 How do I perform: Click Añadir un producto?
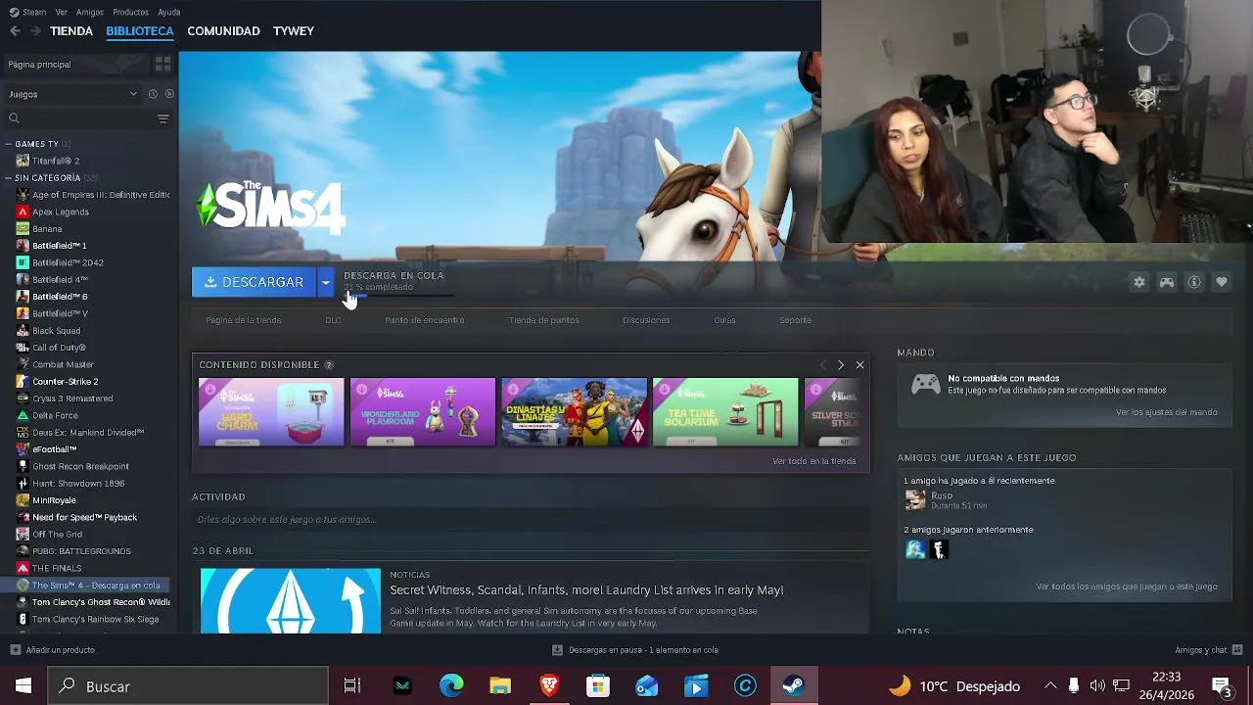(x=52, y=650)
